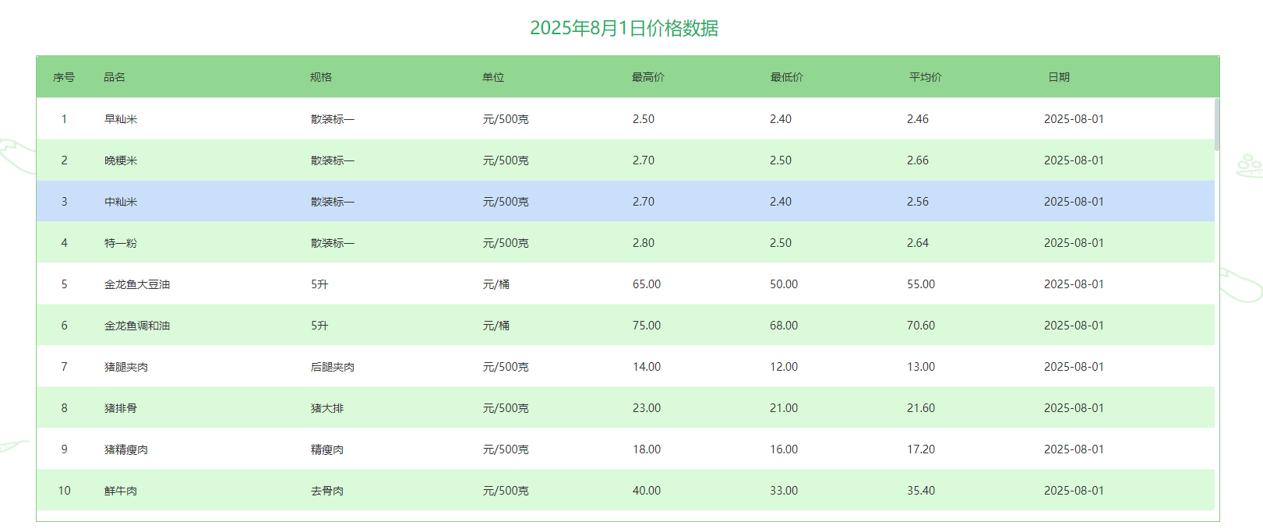
Task: Click the 后腿夹肉 specification cell
Action: coord(333,367)
